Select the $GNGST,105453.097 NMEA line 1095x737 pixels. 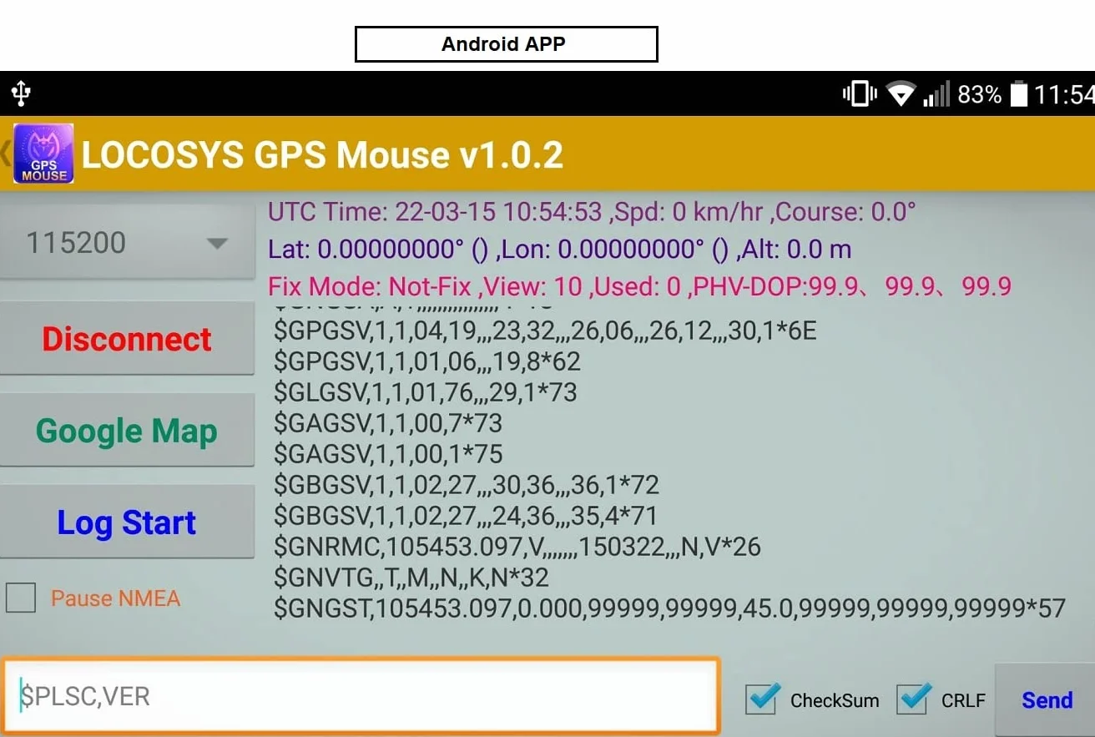pos(669,608)
